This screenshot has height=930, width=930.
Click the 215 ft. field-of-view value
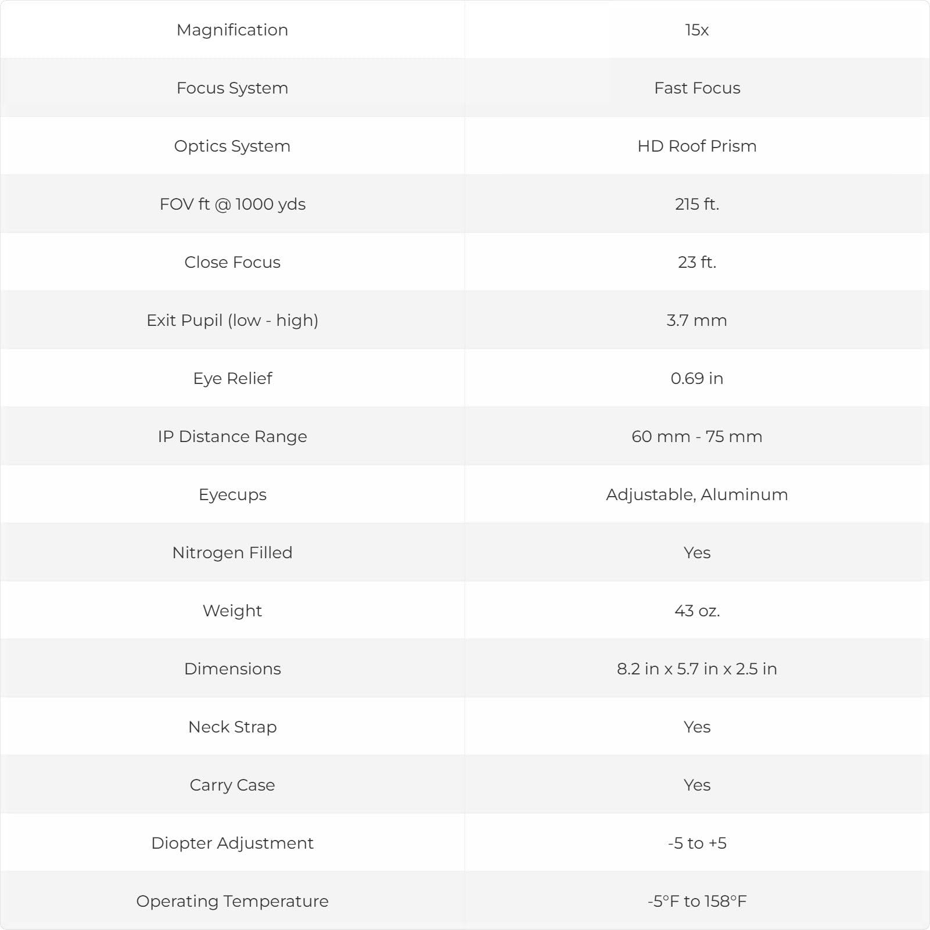coord(697,204)
